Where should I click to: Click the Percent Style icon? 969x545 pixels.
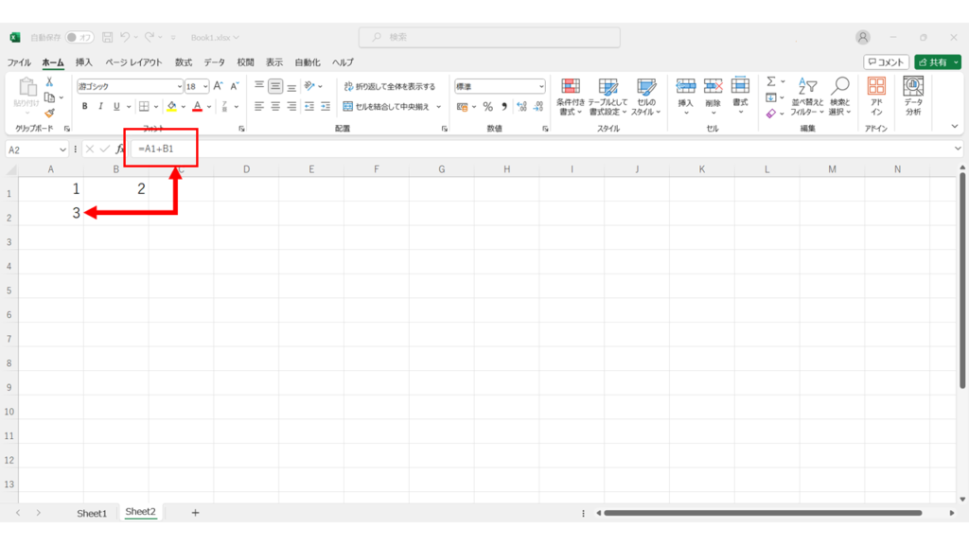[x=487, y=107]
